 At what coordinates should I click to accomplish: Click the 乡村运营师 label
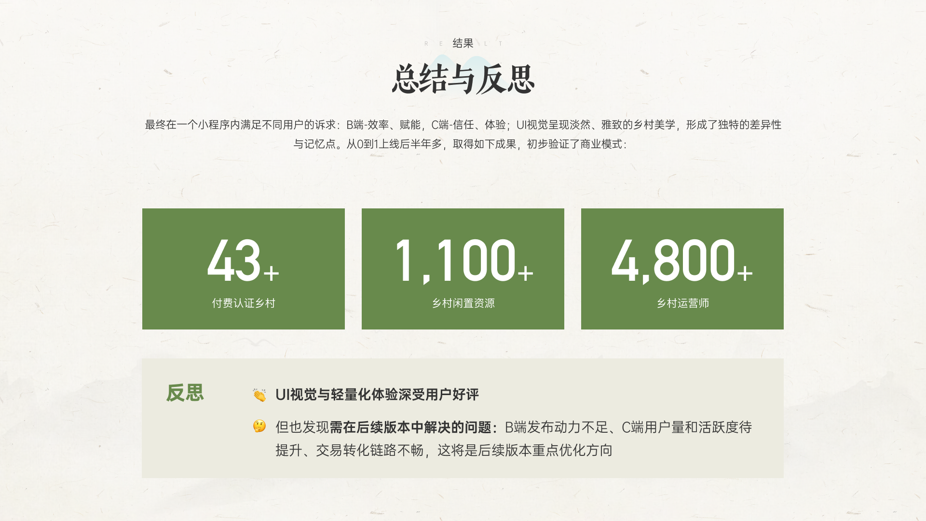(x=682, y=303)
